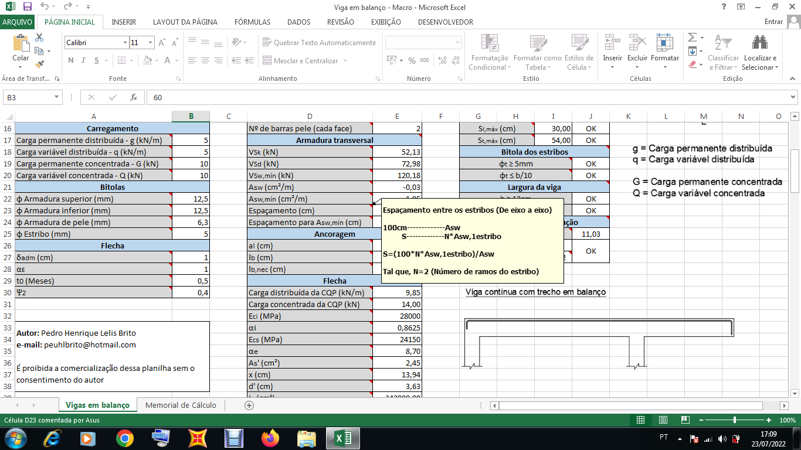The height and width of the screenshot is (450, 801).
Task: Click the Increase Decimal icon
Action: tap(442, 60)
